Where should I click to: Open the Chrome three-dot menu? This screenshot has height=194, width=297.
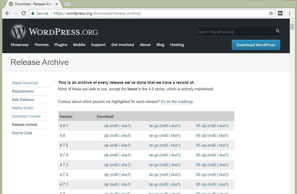pos(290,13)
